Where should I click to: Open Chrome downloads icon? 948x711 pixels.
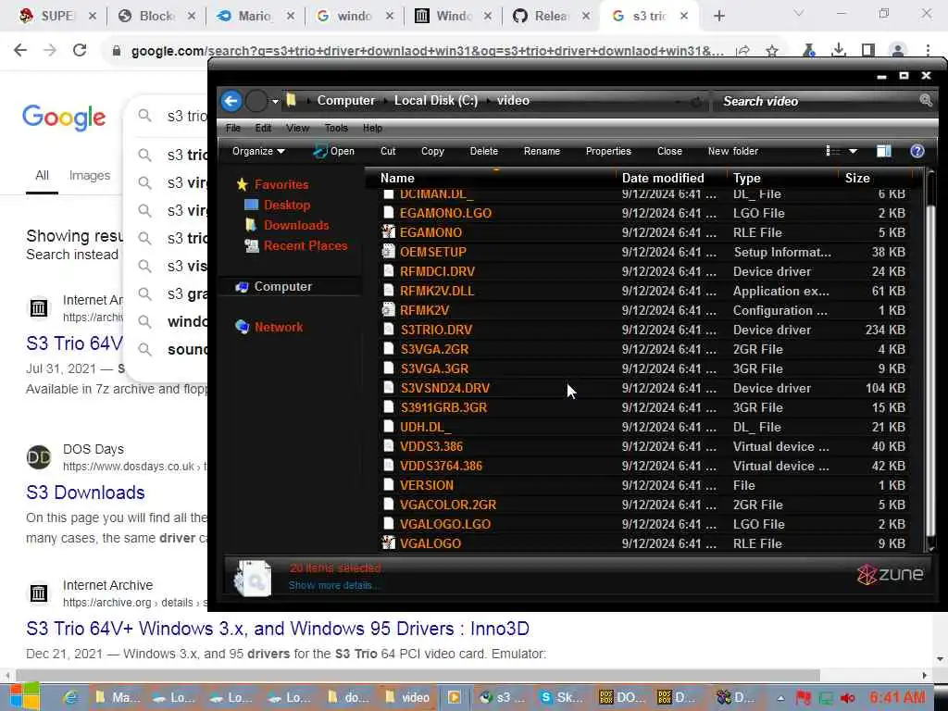tap(838, 50)
